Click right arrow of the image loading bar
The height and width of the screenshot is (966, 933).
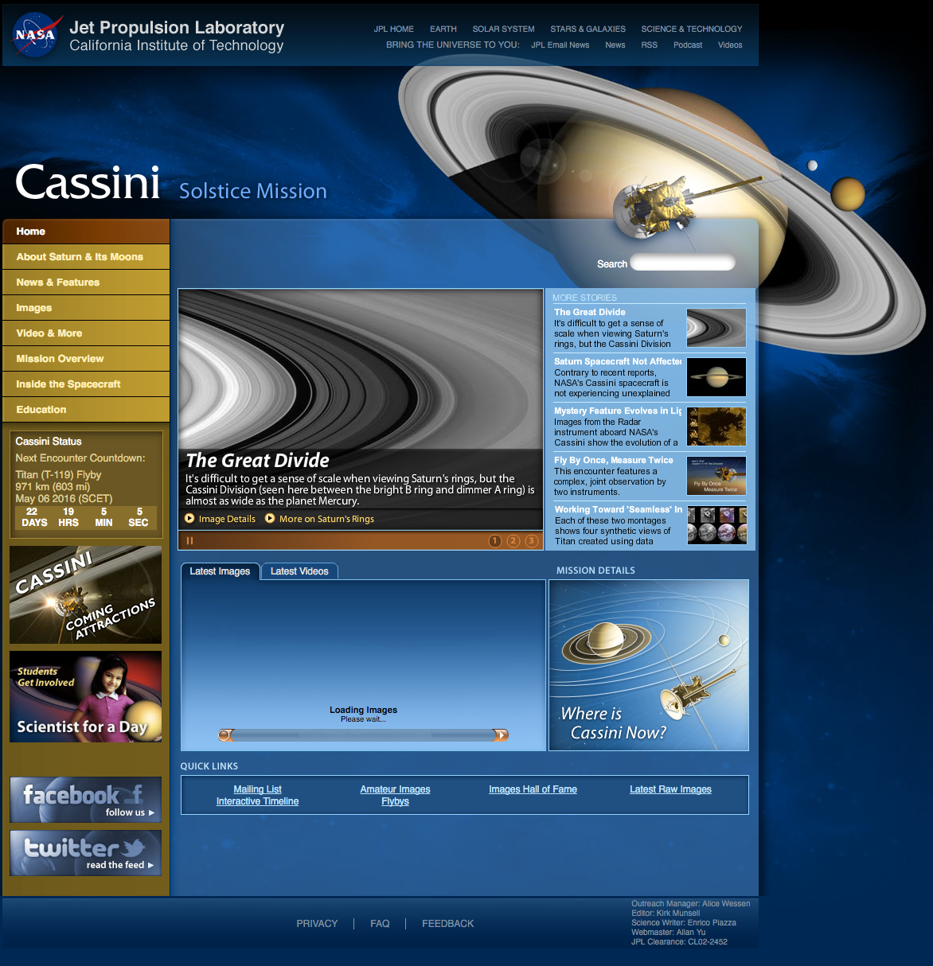pos(501,735)
